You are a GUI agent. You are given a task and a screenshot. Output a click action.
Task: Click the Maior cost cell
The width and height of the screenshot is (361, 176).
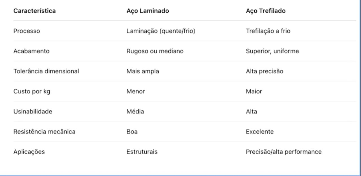[254, 92]
